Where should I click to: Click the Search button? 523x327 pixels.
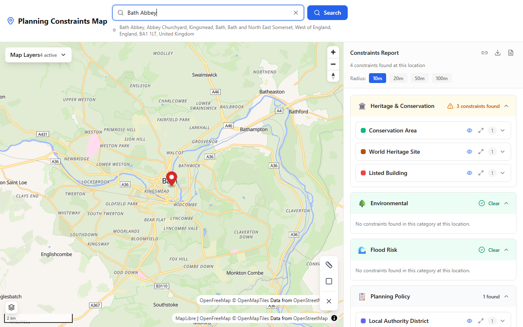pyautogui.click(x=327, y=13)
